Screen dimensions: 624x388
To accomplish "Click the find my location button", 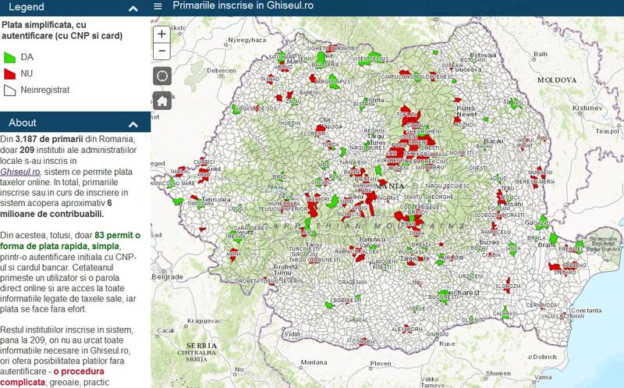I will [161, 76].
